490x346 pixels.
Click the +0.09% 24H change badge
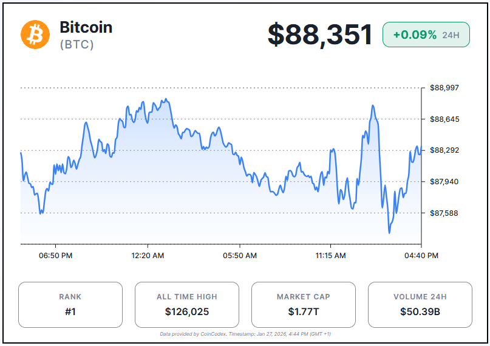click(426, 35)
